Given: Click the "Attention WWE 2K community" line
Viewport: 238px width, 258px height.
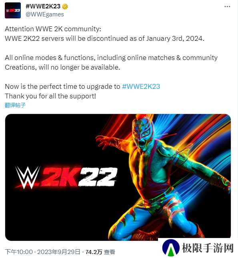Looking at the screenshot, I should pos(53,29).
